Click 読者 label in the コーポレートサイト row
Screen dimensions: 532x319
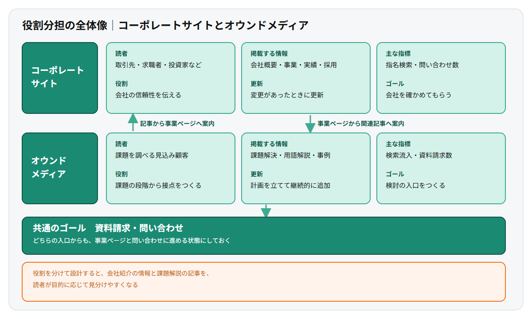pyautogui.click(x=121, y=53)
